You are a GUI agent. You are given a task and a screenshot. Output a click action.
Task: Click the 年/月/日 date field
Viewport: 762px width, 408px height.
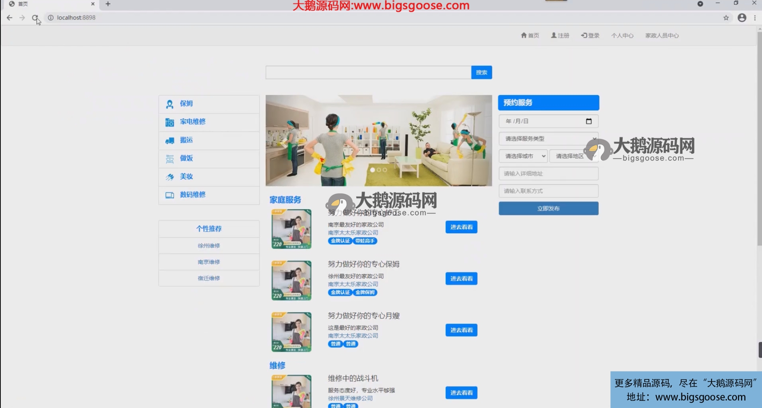(x=548, y=121)
